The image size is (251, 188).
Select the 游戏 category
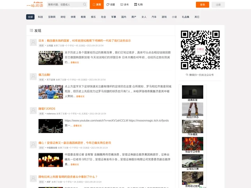tap(164, 17)
